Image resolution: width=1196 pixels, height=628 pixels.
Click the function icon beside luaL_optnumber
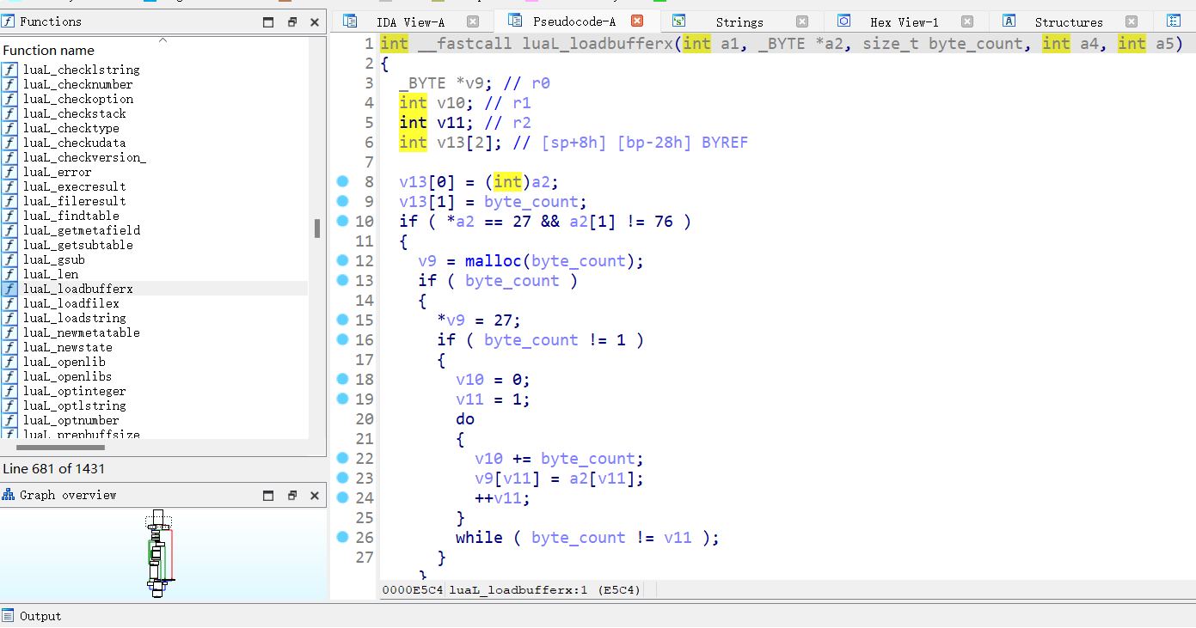point(9,420)
